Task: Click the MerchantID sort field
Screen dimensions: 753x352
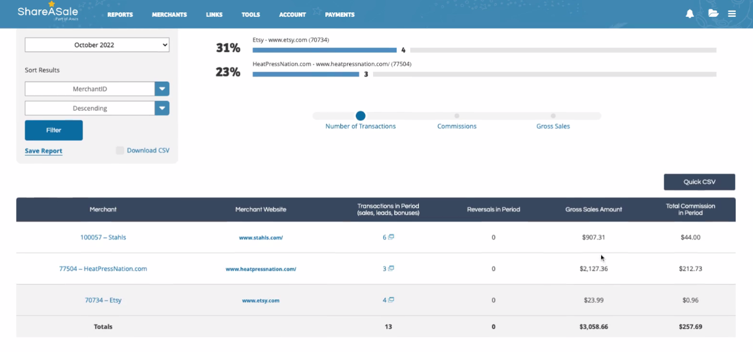Action: (x=90, y=89)
